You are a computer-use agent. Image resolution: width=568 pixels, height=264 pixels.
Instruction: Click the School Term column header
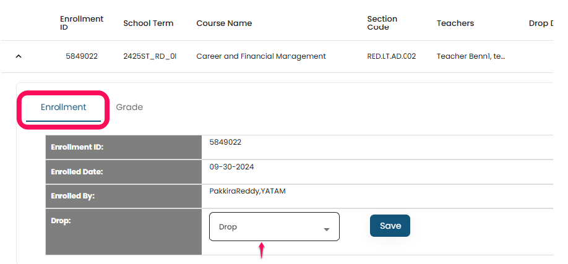[148, 23]
